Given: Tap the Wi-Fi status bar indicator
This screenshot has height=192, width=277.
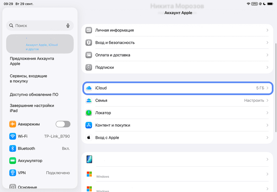Looking at the screenshot, I should (x=248, y=4).
